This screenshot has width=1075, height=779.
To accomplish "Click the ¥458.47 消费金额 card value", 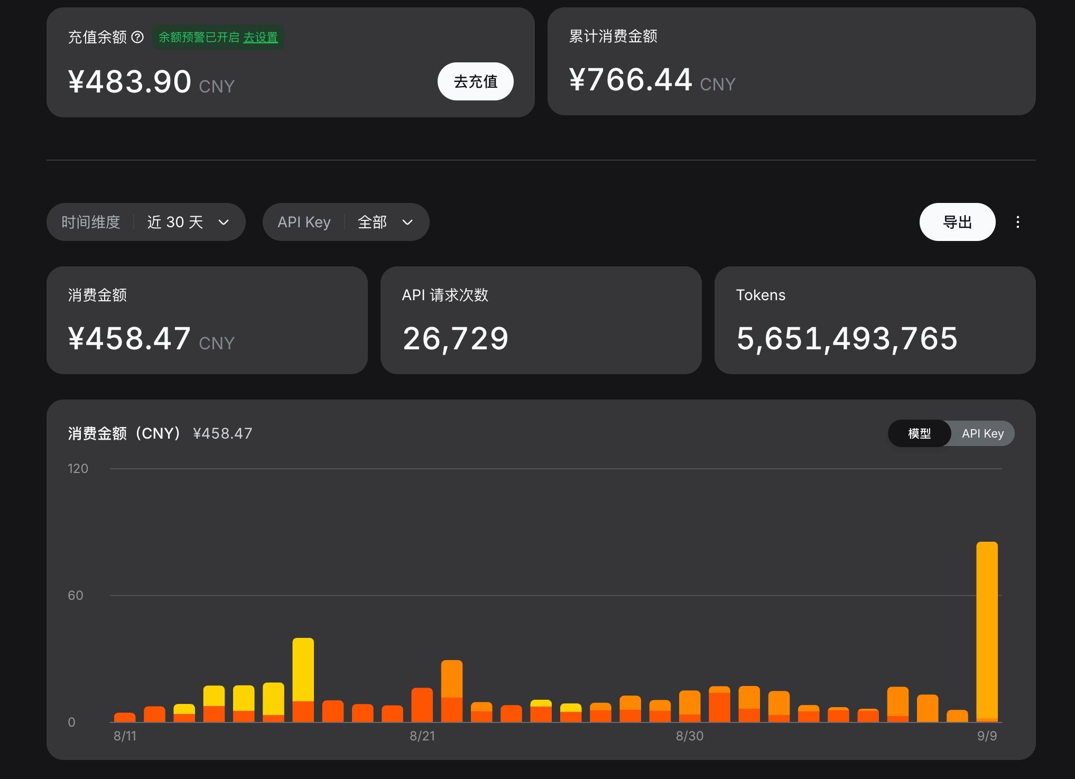I will click(129, 339).
